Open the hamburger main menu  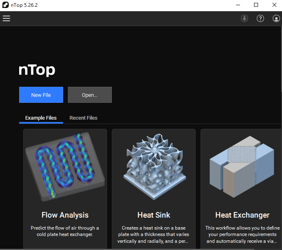click(6, 18)
